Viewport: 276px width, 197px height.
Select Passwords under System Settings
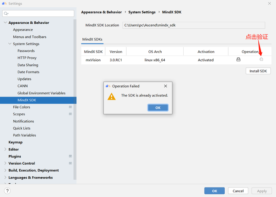26,51
